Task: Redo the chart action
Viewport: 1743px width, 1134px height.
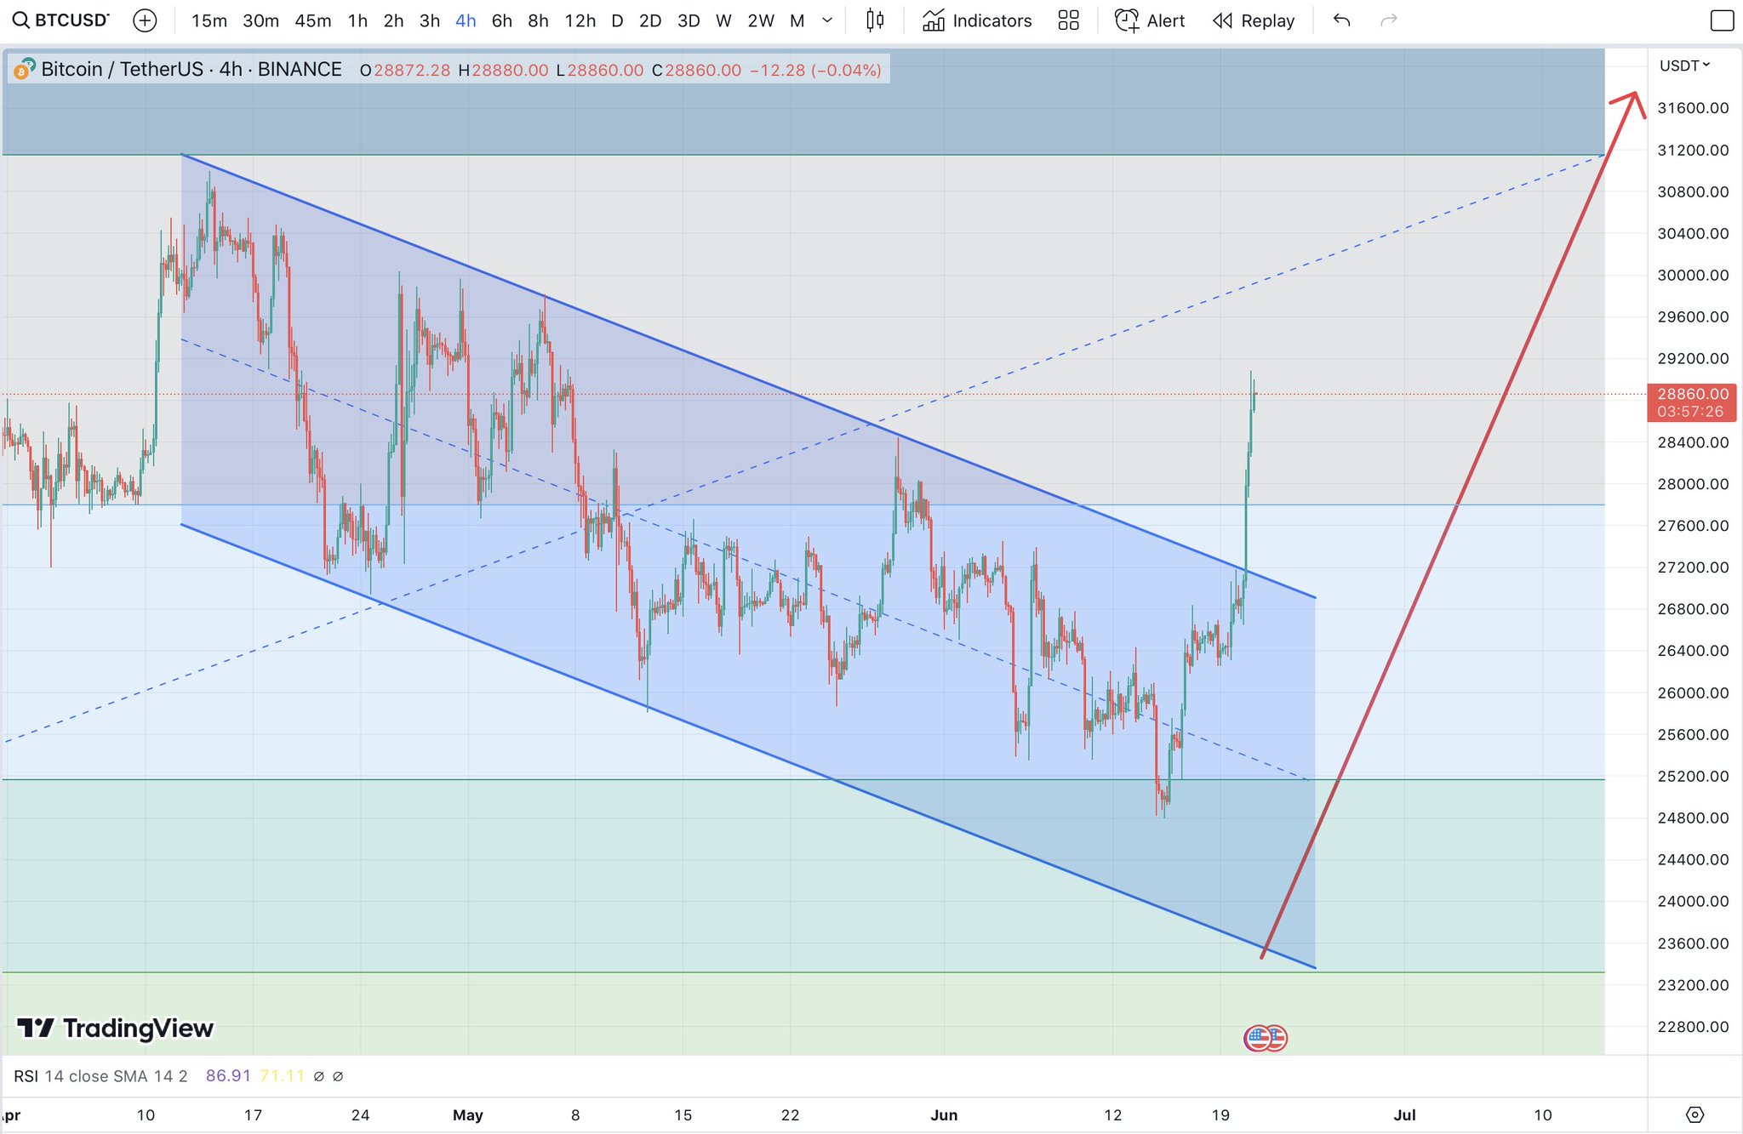Action: (x=1389, y=20)
